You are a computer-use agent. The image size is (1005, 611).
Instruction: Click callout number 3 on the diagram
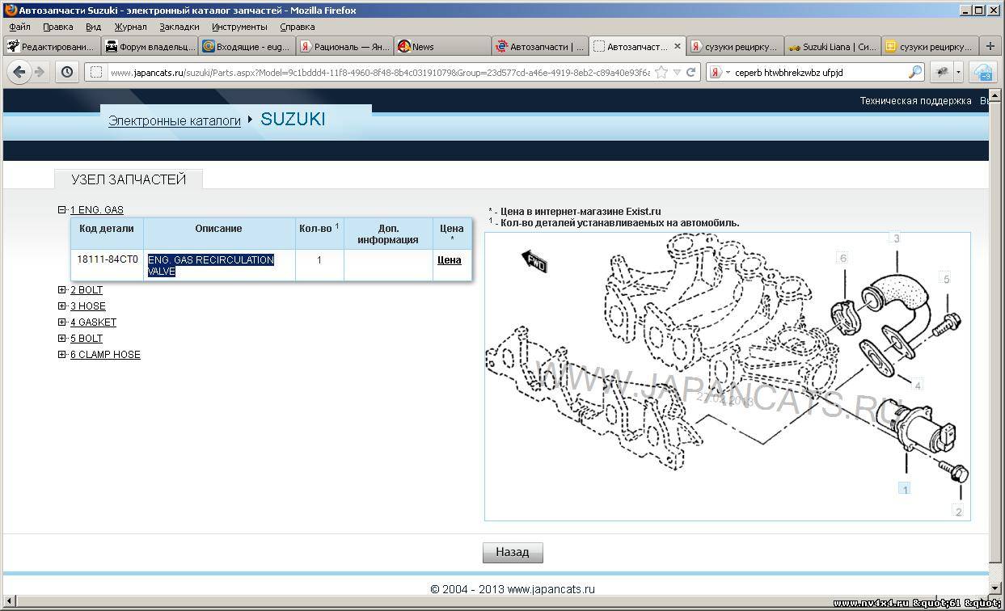pos(896,238)
